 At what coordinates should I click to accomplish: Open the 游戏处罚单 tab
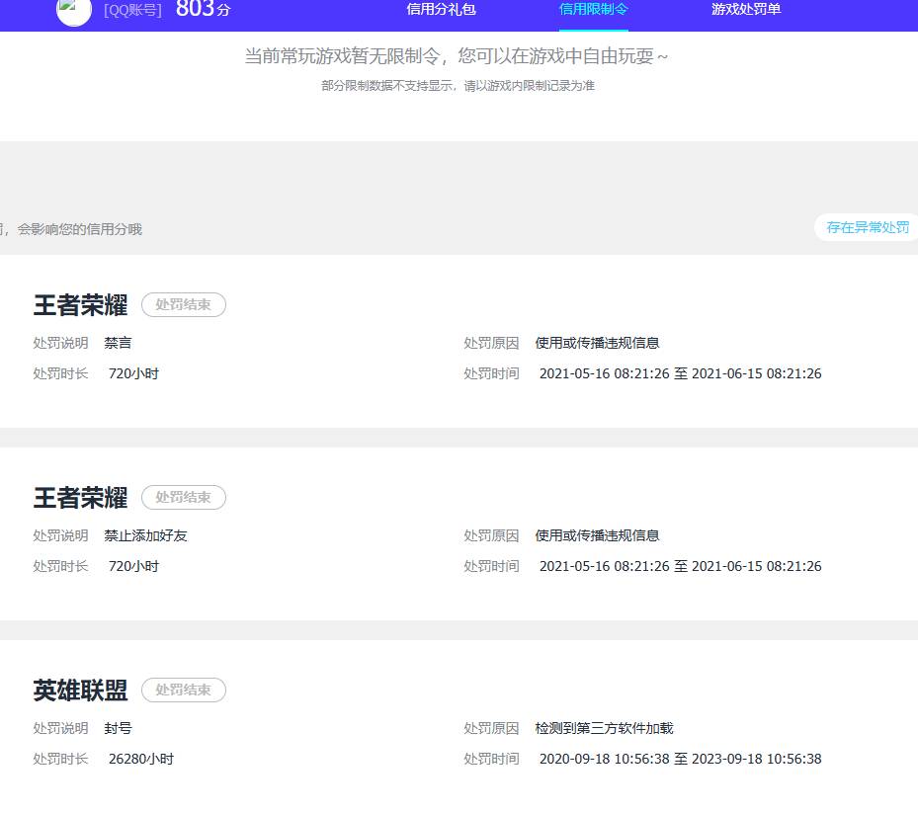pos(745,9)
